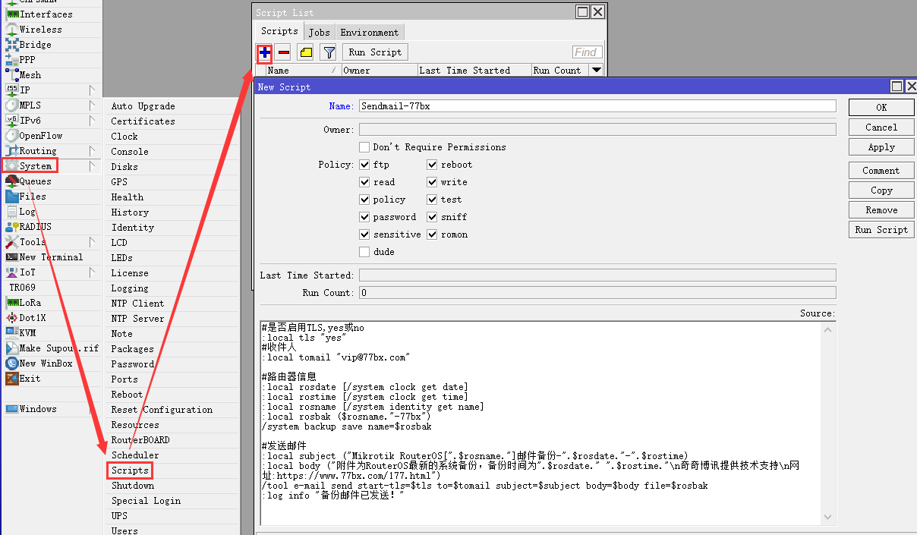Switch to the Jobs tab
Viewport: 917px width, 535px height.
click(x=319, y=33)
